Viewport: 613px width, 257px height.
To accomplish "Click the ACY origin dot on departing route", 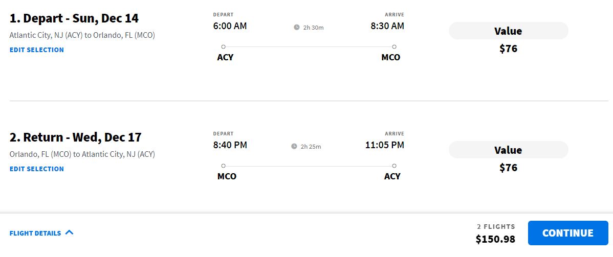I will [x=224, y=46].
